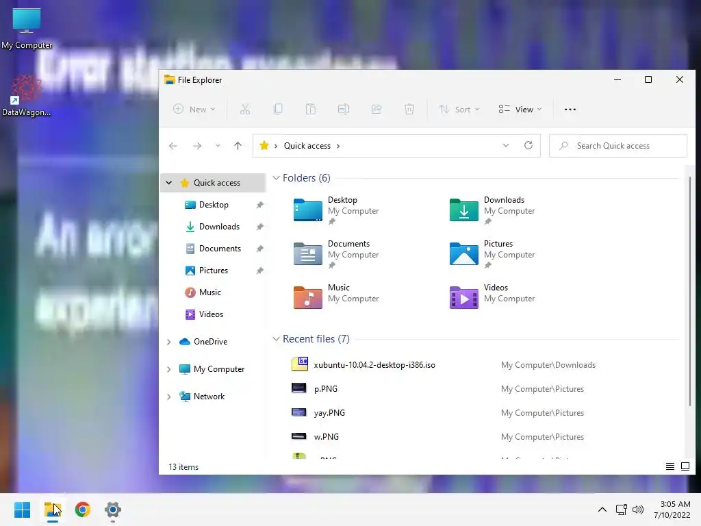Expand the OneDrive tree node

click(x=169, y=342)
